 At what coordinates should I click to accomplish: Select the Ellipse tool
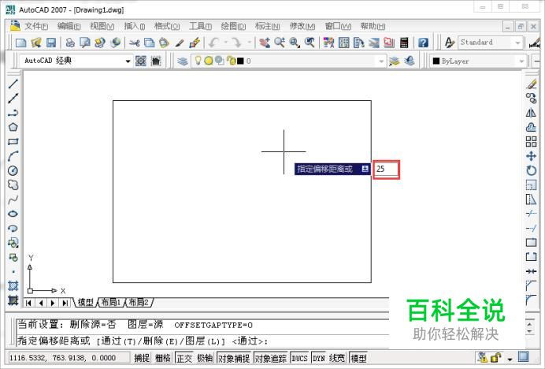click(x=13, y=214)
